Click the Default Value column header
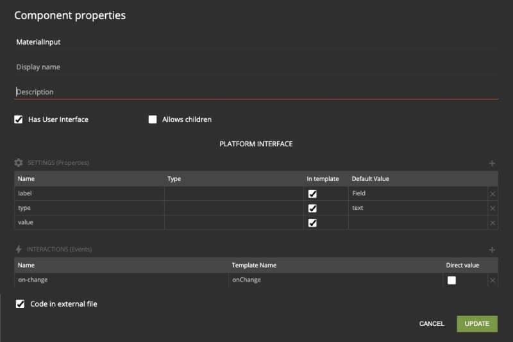 click(371, 178)
